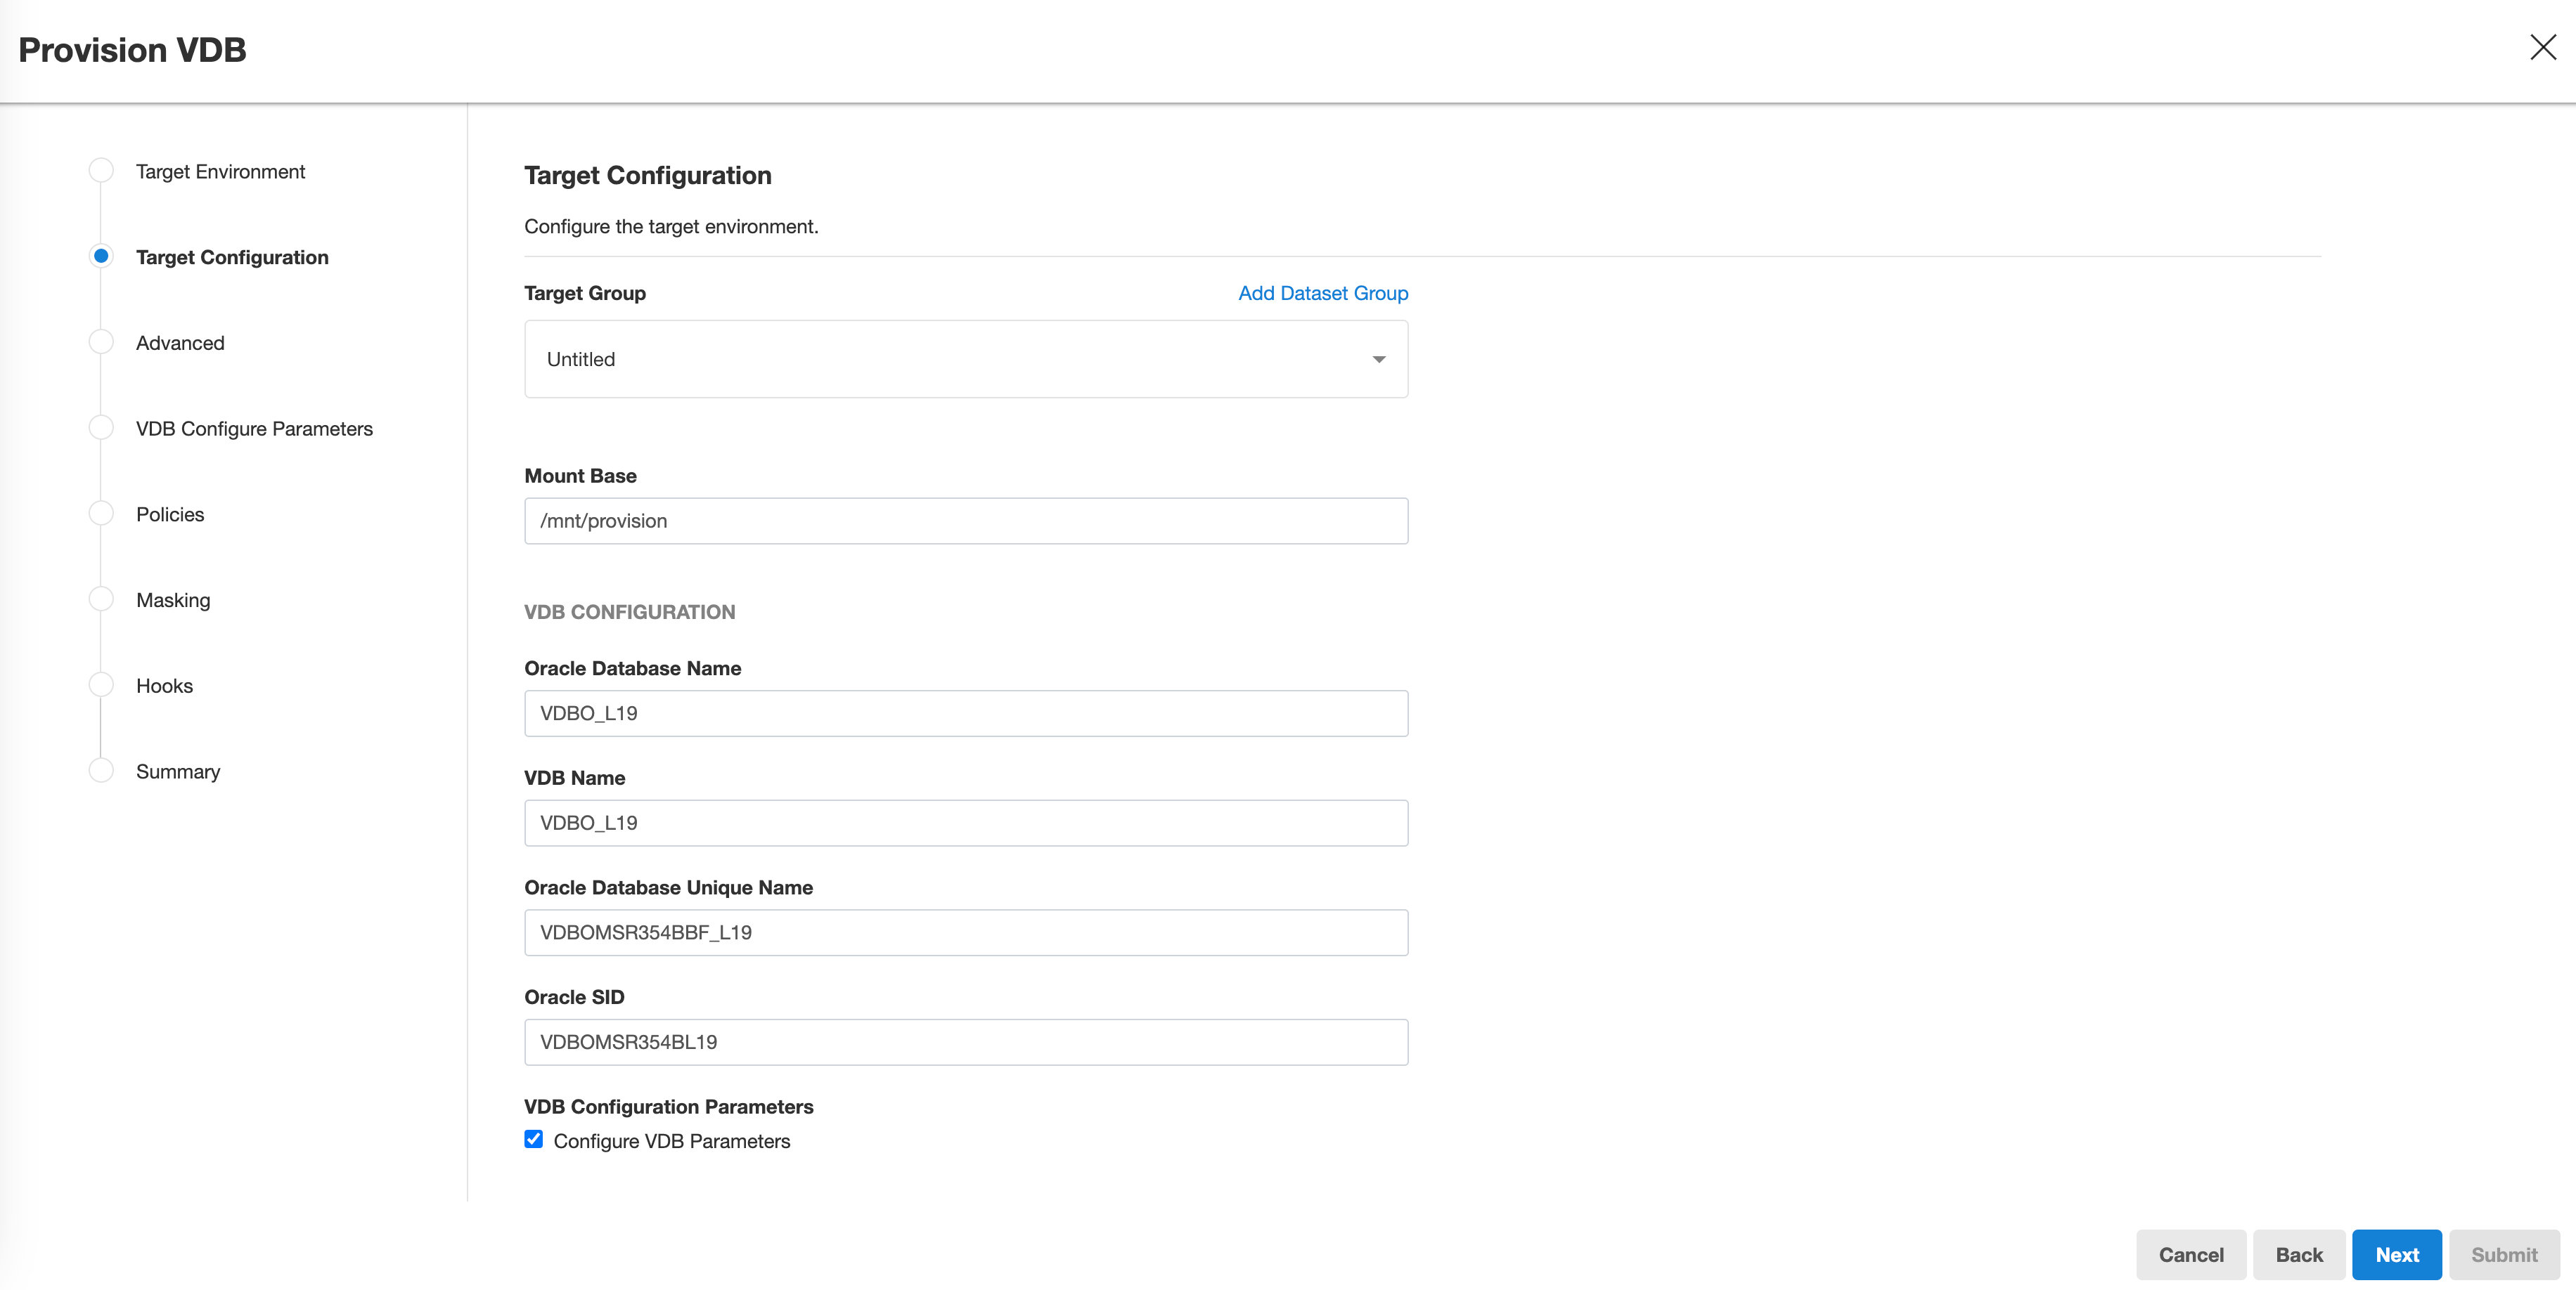
Task: Click the Oracle SID field
Action: (x=965, y=1041)
